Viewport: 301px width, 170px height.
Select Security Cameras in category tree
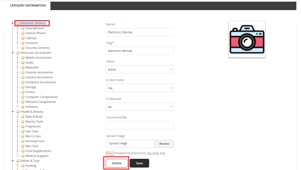37,48
